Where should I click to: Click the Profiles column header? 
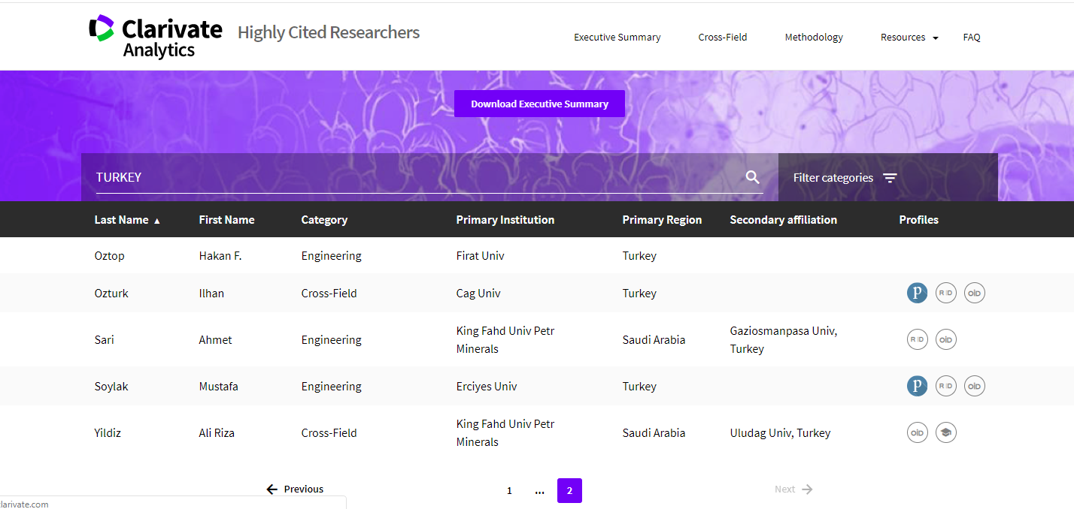[x=918, y=220]
